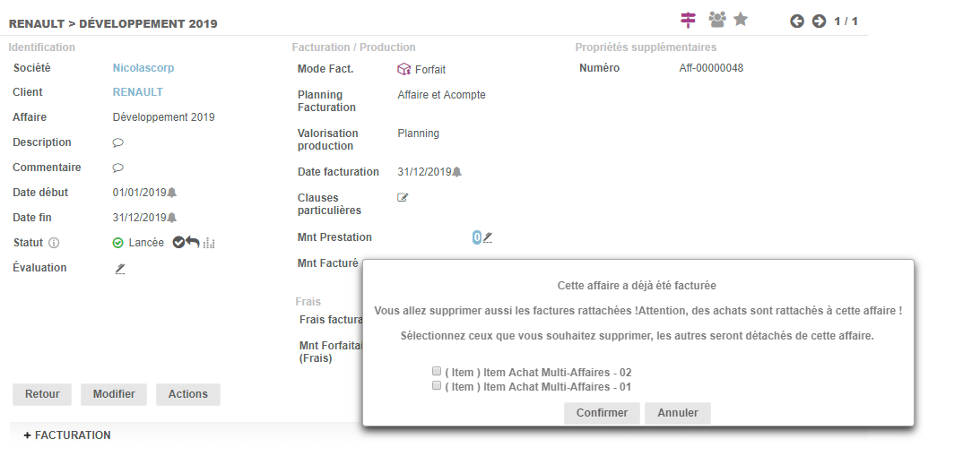Check Item Achat Multi-Affaires - 01
This screenshot has height=456, width=963.
pyautogui.click(x=437, y=386)
